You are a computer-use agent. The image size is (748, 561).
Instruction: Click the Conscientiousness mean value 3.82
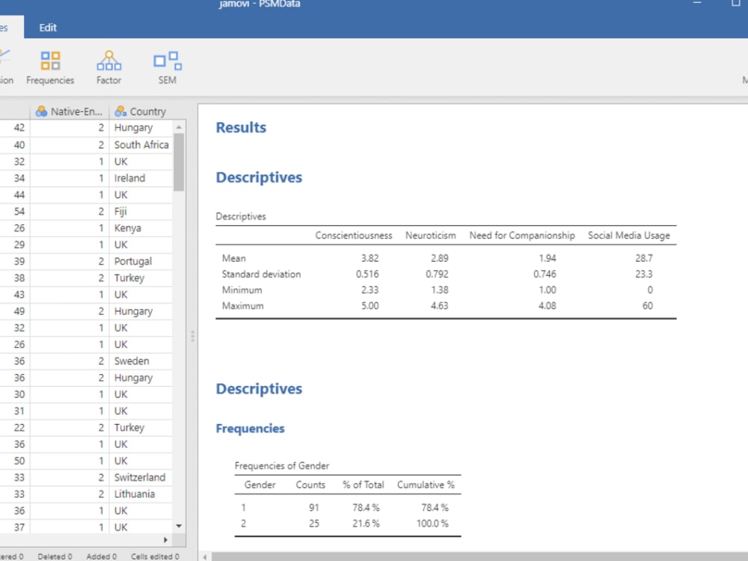(x=370, y=258)
